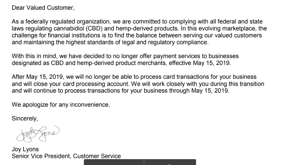Click the word 'Sincerely,' in the closing
Screen dimensions: 284x165
25,118
